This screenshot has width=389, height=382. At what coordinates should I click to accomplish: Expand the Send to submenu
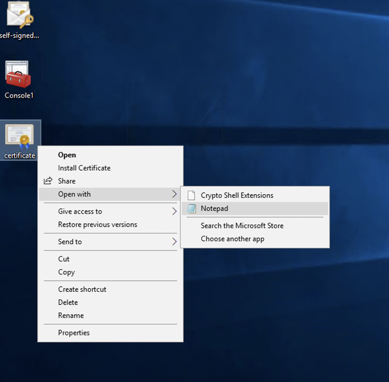click(x=175, y=242)
